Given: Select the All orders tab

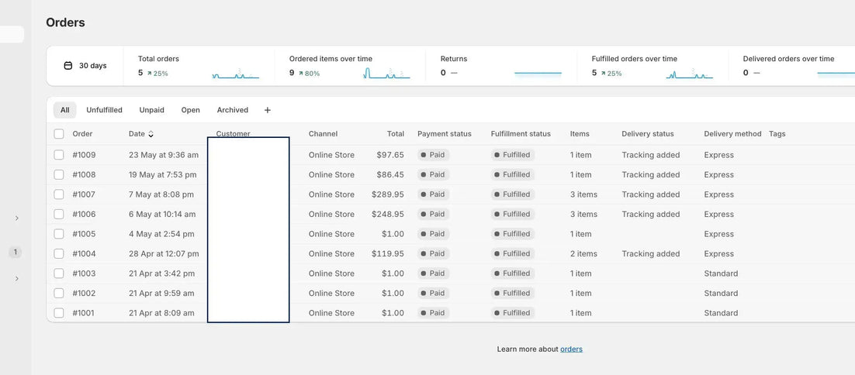Looking at the screenshot, I should coord(65,110).
